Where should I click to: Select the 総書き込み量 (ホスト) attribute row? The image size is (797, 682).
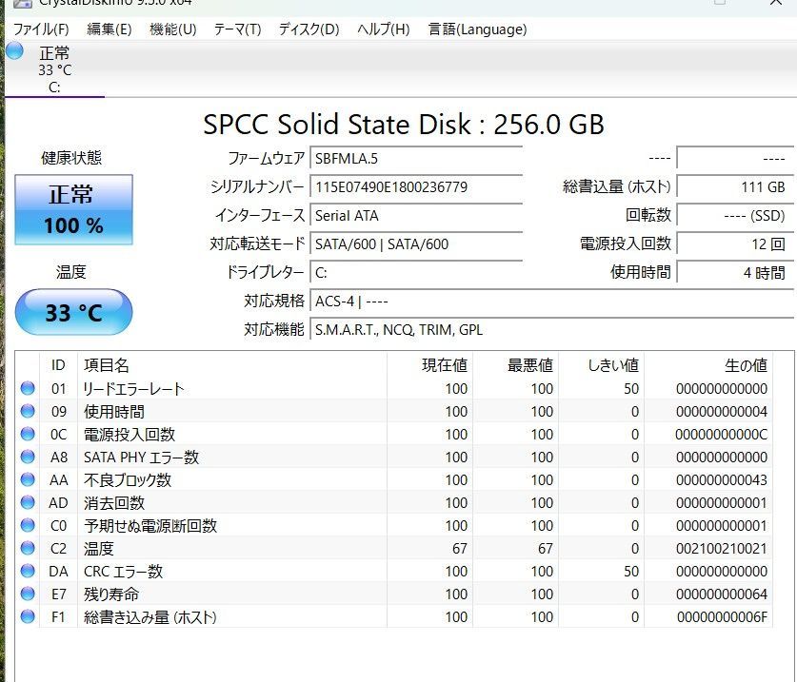point(394,617)
